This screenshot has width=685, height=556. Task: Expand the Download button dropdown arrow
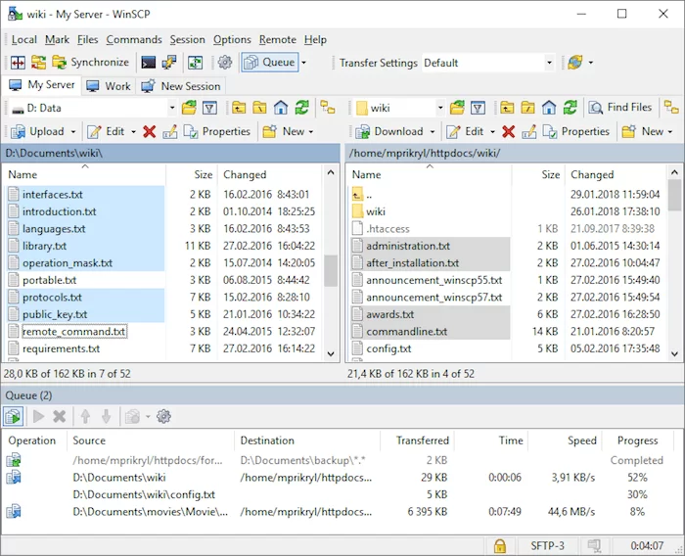(x=433, y=131)
